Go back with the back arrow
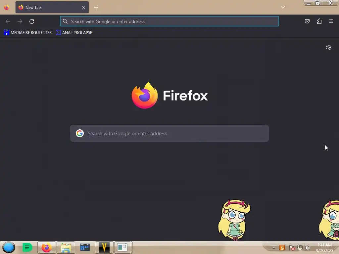The height and width of the screenshot is (254, 339). click(x=8, y=21)
